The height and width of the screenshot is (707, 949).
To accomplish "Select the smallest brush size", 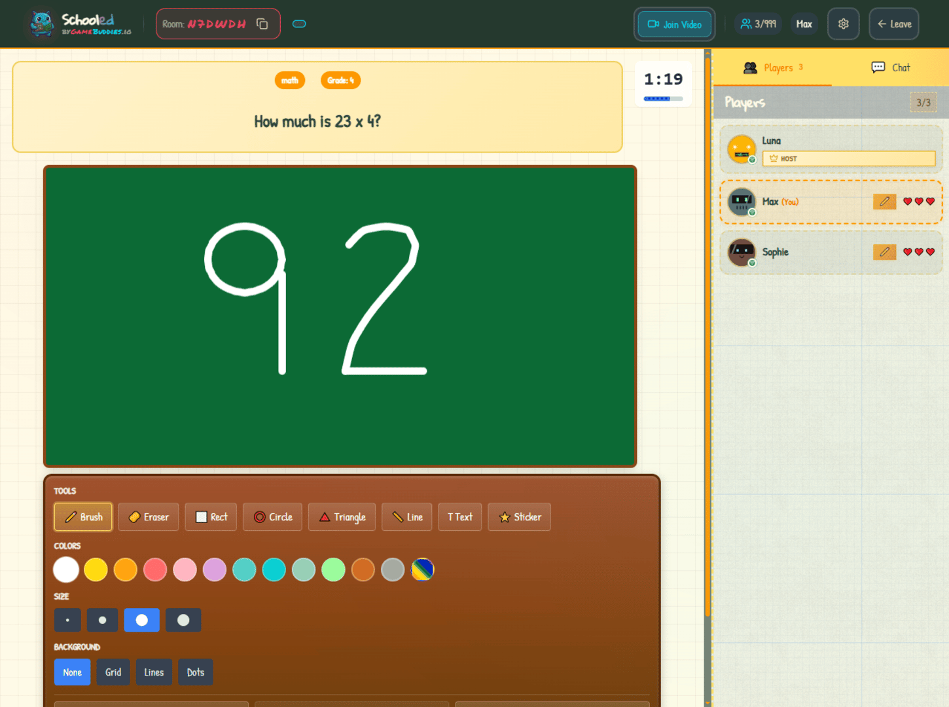I will 67,620.
